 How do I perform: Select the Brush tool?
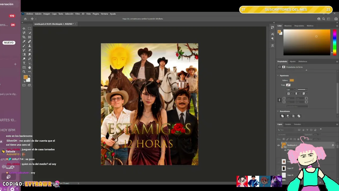pyautogui.click(x=24, y=46)
